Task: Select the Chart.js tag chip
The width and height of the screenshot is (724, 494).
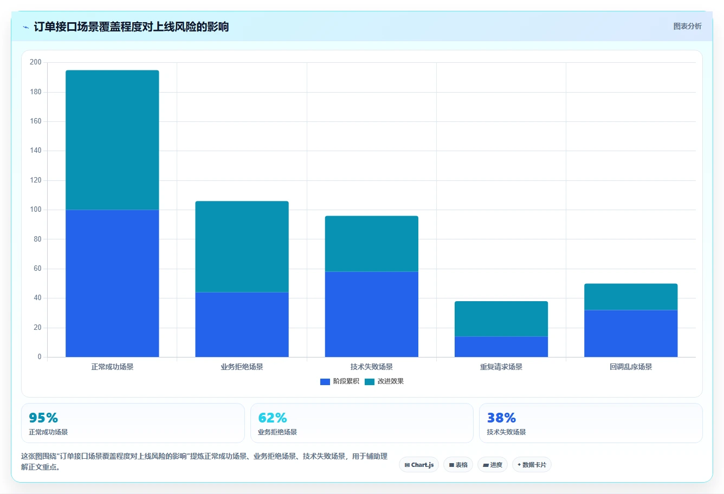Action: tap(419, 465)
